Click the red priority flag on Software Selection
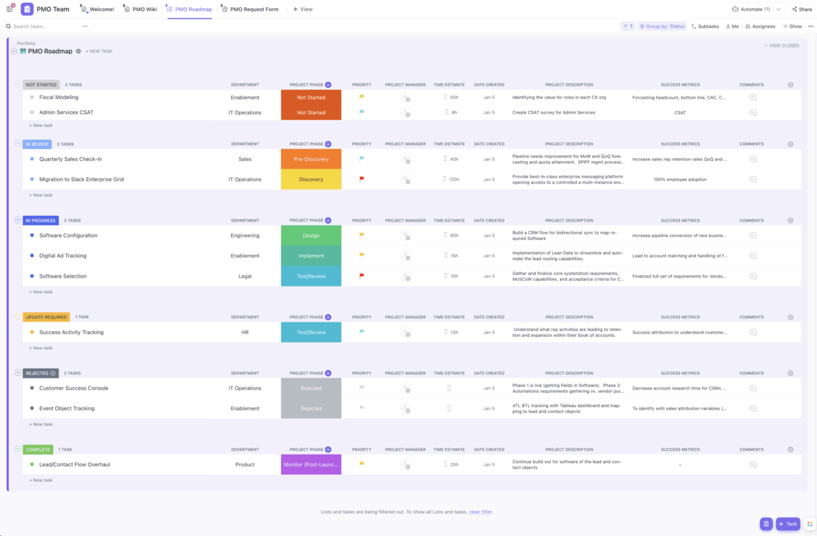The height and width of the screenshot is (536, 817). [x=361, y=275]
